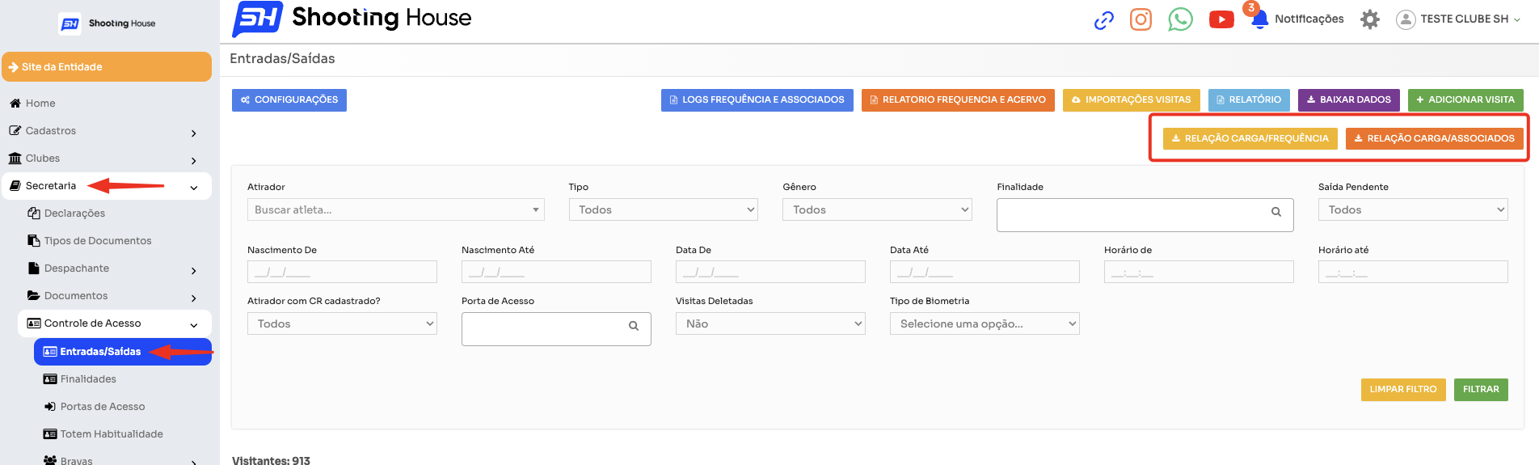Open the Saída Pendente dropdown
Screen dimensions: 1539x465
tap(1413, 209)
